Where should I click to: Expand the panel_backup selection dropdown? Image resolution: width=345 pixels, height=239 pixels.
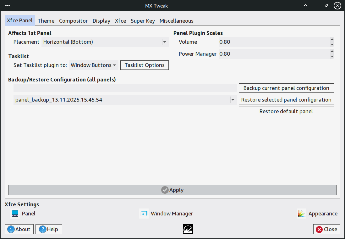coord(233,100)
